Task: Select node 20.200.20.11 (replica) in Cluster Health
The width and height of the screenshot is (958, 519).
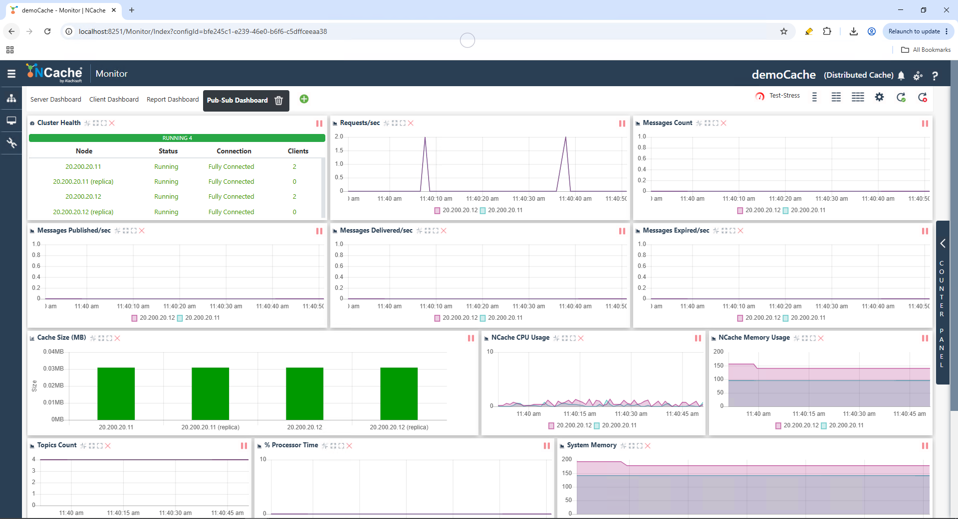Action: 83,182
